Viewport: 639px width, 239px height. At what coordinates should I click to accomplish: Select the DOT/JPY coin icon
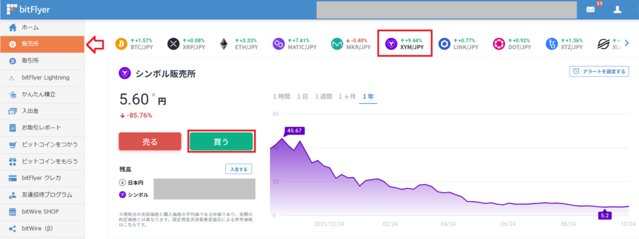(499, 44)
